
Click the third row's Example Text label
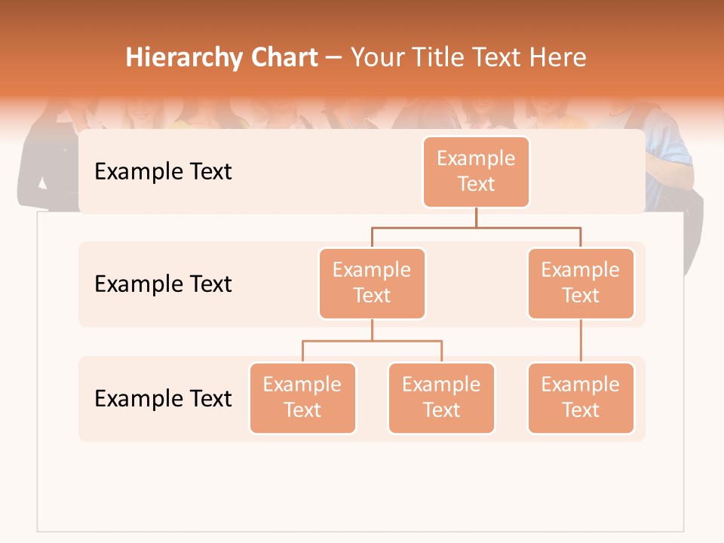click(x=163, y=398)
